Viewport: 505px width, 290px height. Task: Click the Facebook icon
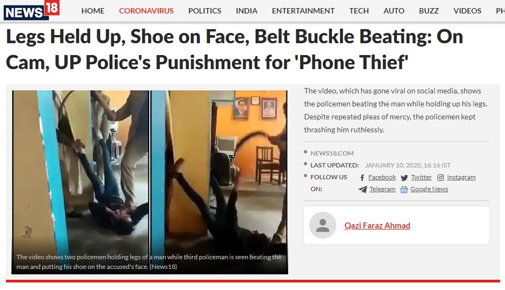tap(362, 178)
